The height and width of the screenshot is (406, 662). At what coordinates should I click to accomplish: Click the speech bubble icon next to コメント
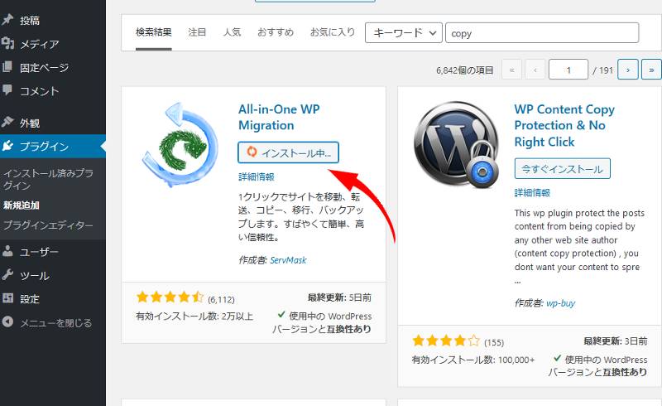tap(7, 89)
